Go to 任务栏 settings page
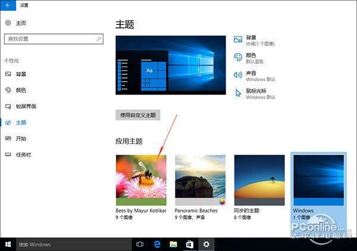The width and height of the screenshot is (357, 251). [x=23, y=155]
